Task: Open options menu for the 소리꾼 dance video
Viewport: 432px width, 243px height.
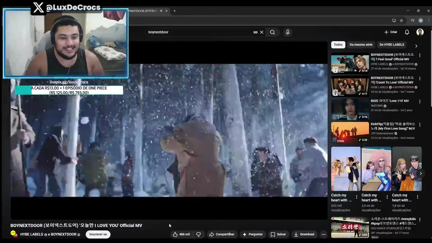Action: (420, 220)
